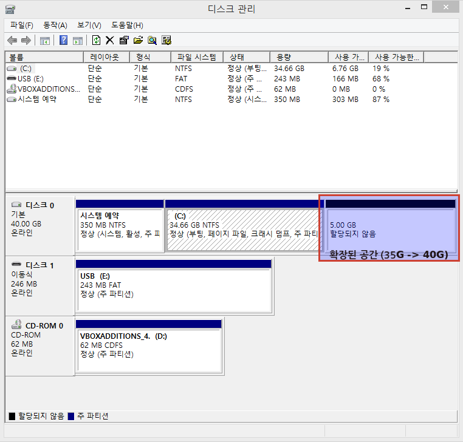Sort by the 볼륨 column header
This screenshot has width=463, height=442.
(x=44, y=57)
